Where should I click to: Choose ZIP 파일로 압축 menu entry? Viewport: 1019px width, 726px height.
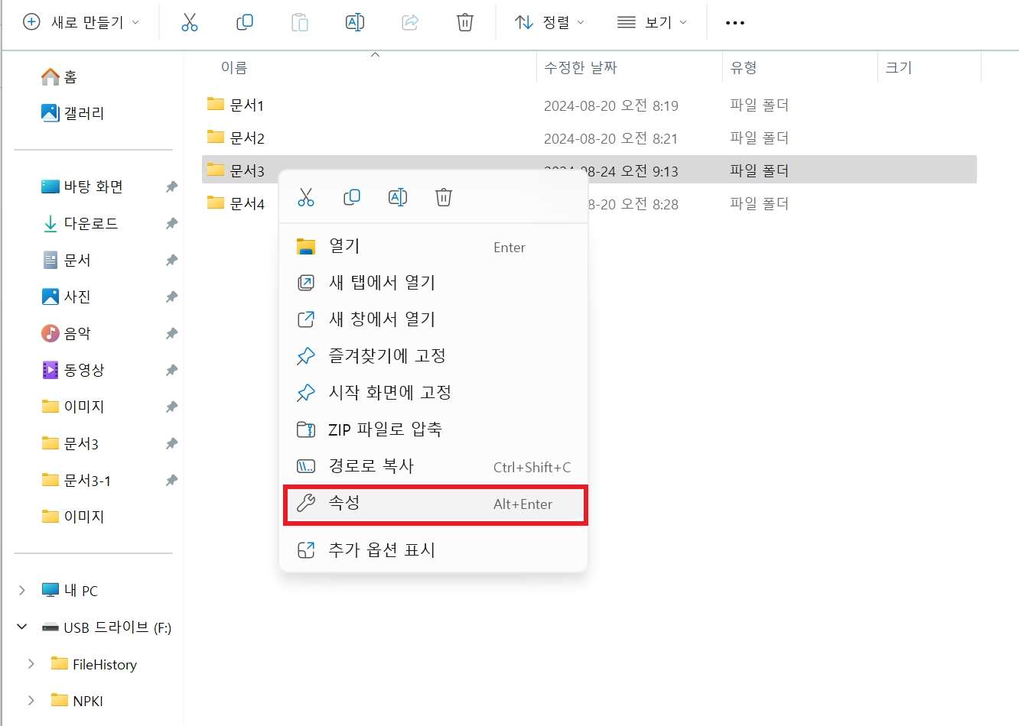tap(433, 429)
